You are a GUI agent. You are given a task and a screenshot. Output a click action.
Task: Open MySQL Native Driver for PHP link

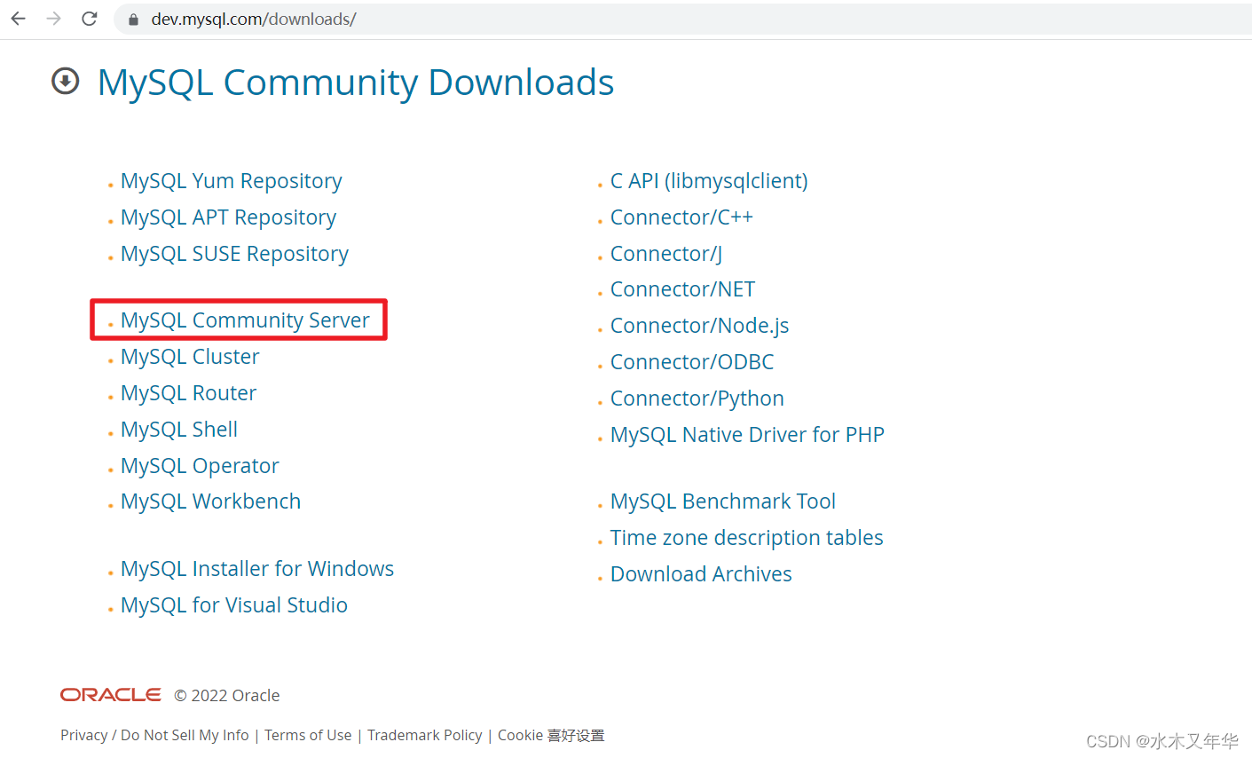click(747, 435)
